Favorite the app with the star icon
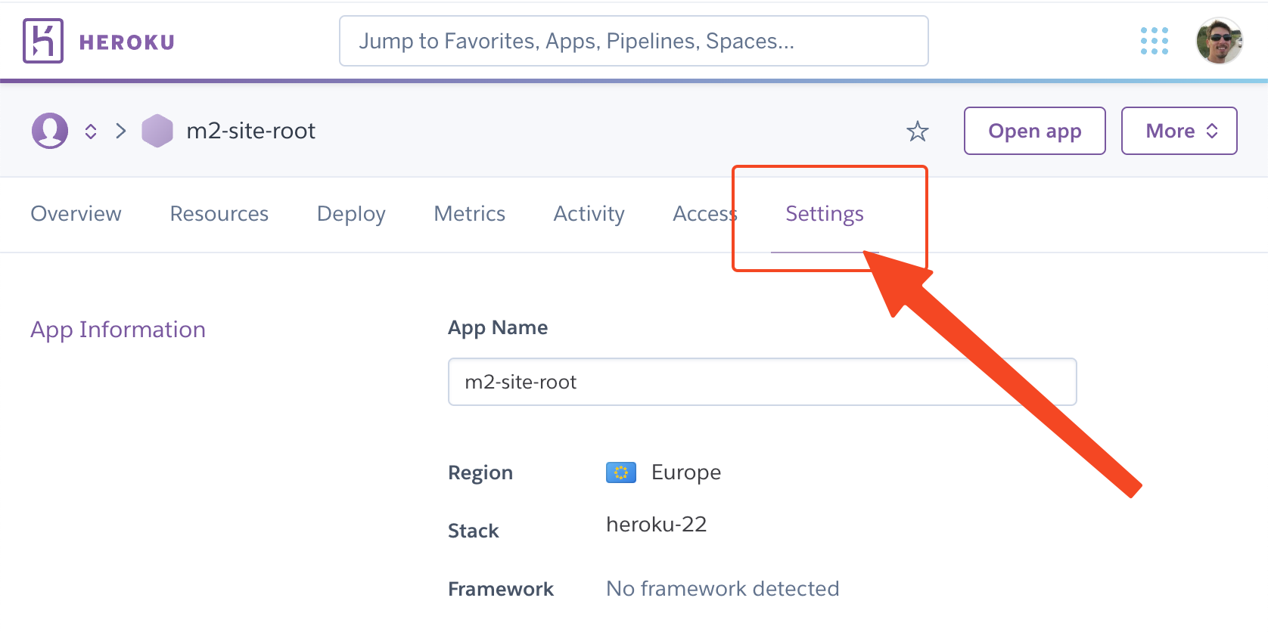Viewport: 1268px width, 632px height. tap(918, 132)
